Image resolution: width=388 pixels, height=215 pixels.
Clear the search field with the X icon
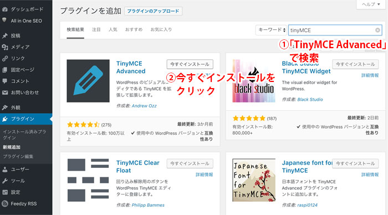[377, 30]
